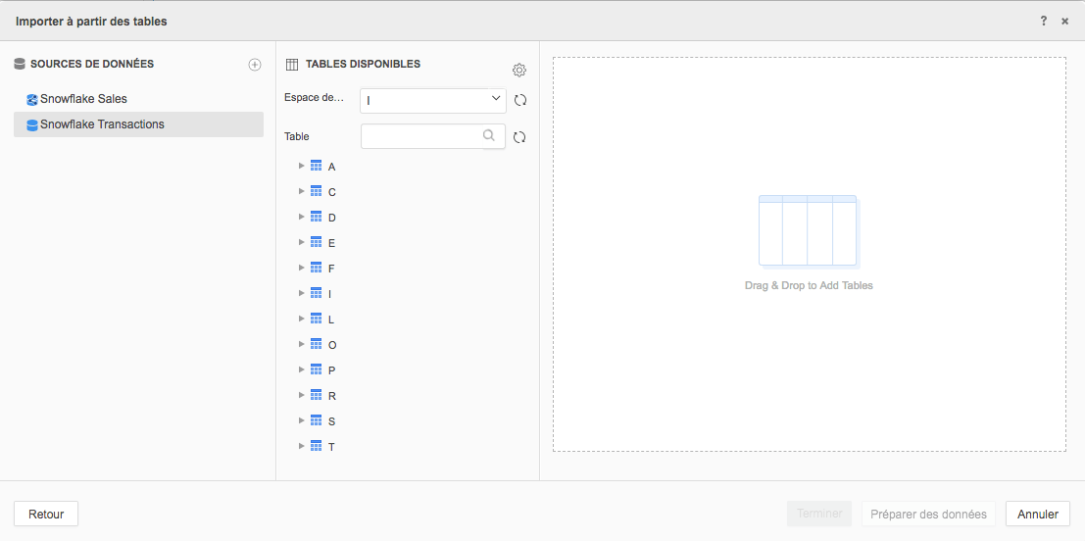Image resolution: width=1085 pixels, height=541 pixels.
Task: Select the Snowflake Sales data source
Action: pyautogui.click(x=83, y=99)
